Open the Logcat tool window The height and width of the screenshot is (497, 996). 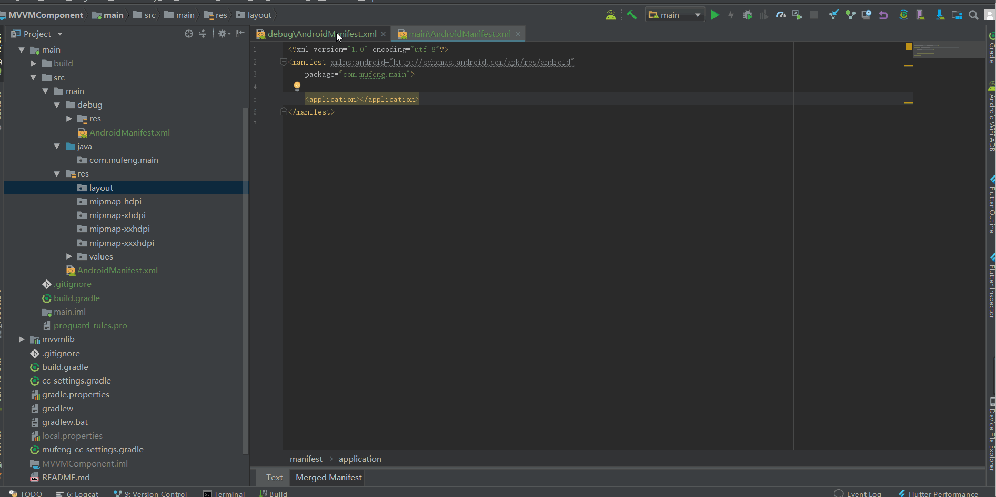click(77, 494)
